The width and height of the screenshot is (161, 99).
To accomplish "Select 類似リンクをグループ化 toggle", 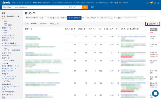I will click(x=35, y=18).
